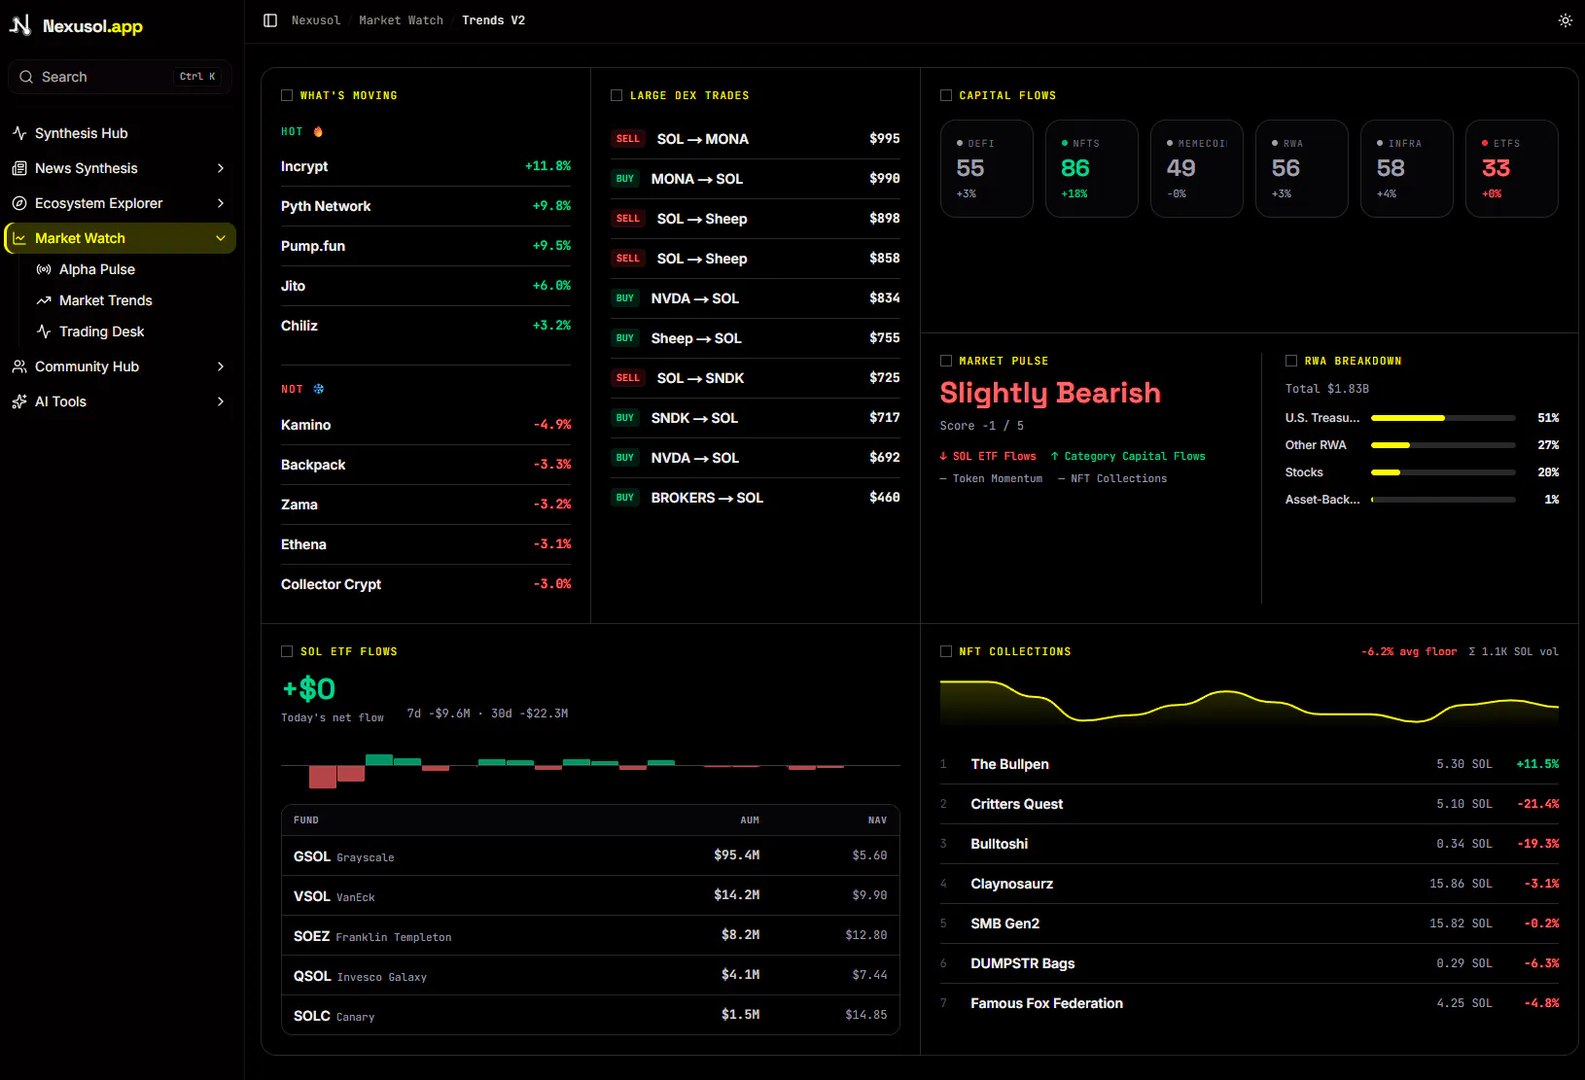Click the U.S. Treasuries progress bar
1585x1080 pixels.
pyautogui.click(x=1443, y=418)
